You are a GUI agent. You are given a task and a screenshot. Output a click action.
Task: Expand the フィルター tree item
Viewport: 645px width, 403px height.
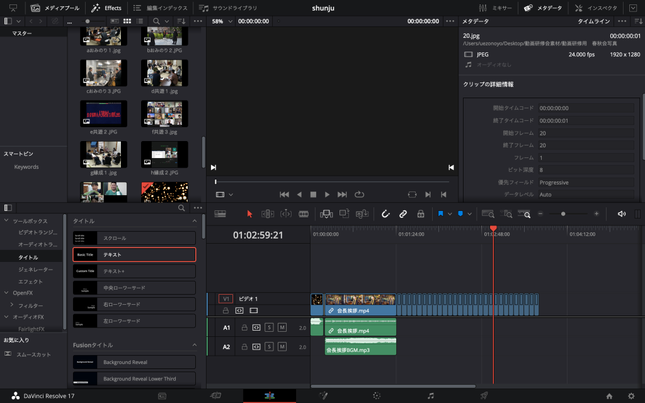[11, 305]
